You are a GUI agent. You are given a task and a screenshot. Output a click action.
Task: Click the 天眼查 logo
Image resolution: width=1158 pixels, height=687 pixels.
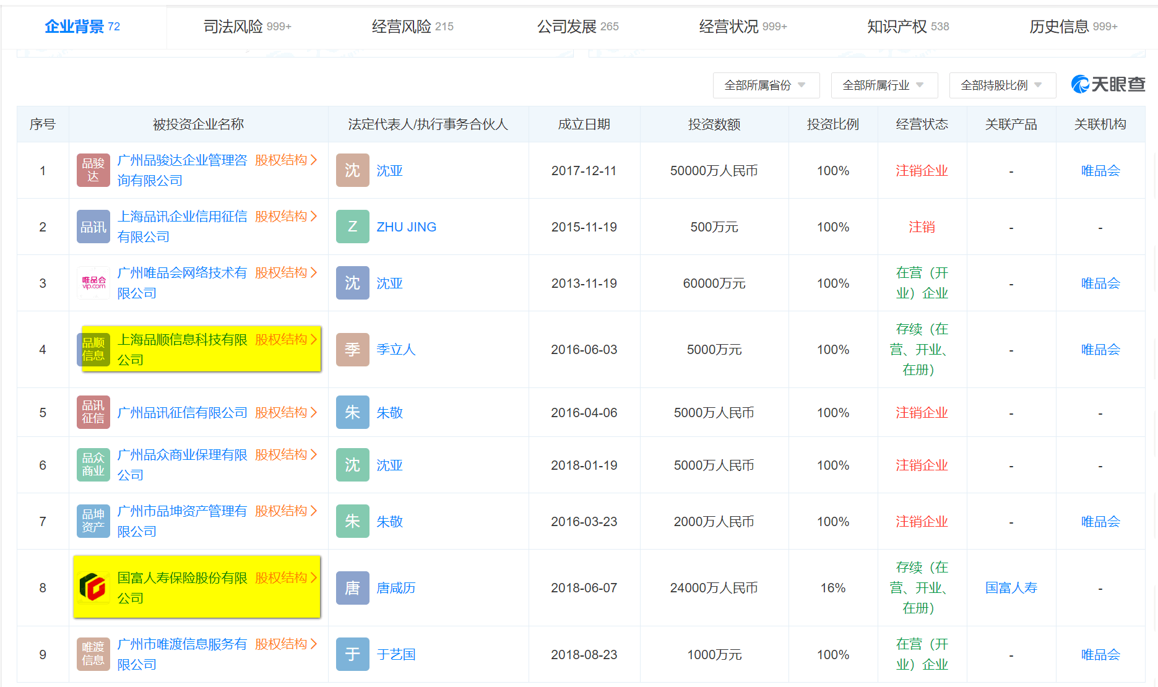point(1108,84)
